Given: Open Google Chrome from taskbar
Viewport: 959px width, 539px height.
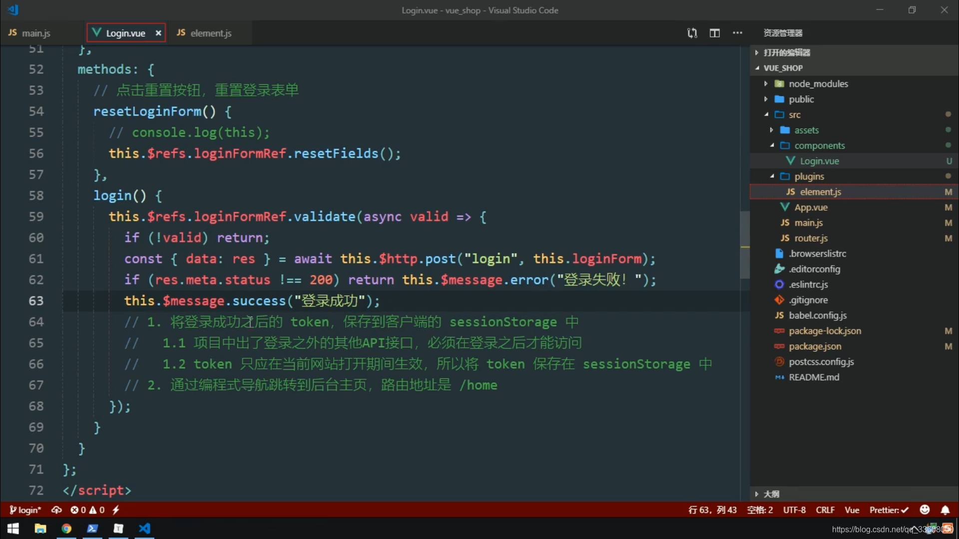Looking at the screenshot, I should coord(66,529).
